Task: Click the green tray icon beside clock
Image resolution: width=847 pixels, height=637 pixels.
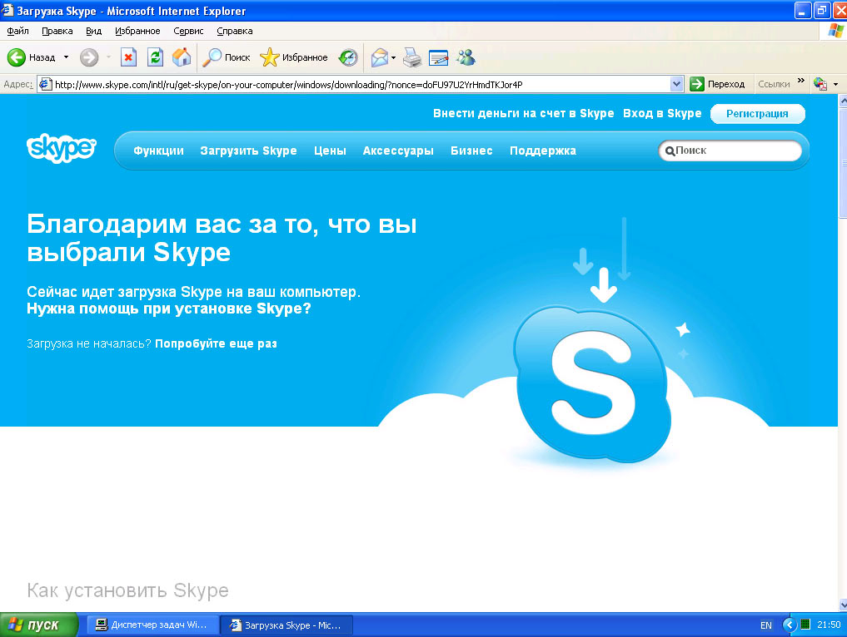Action: coord(805,625)
